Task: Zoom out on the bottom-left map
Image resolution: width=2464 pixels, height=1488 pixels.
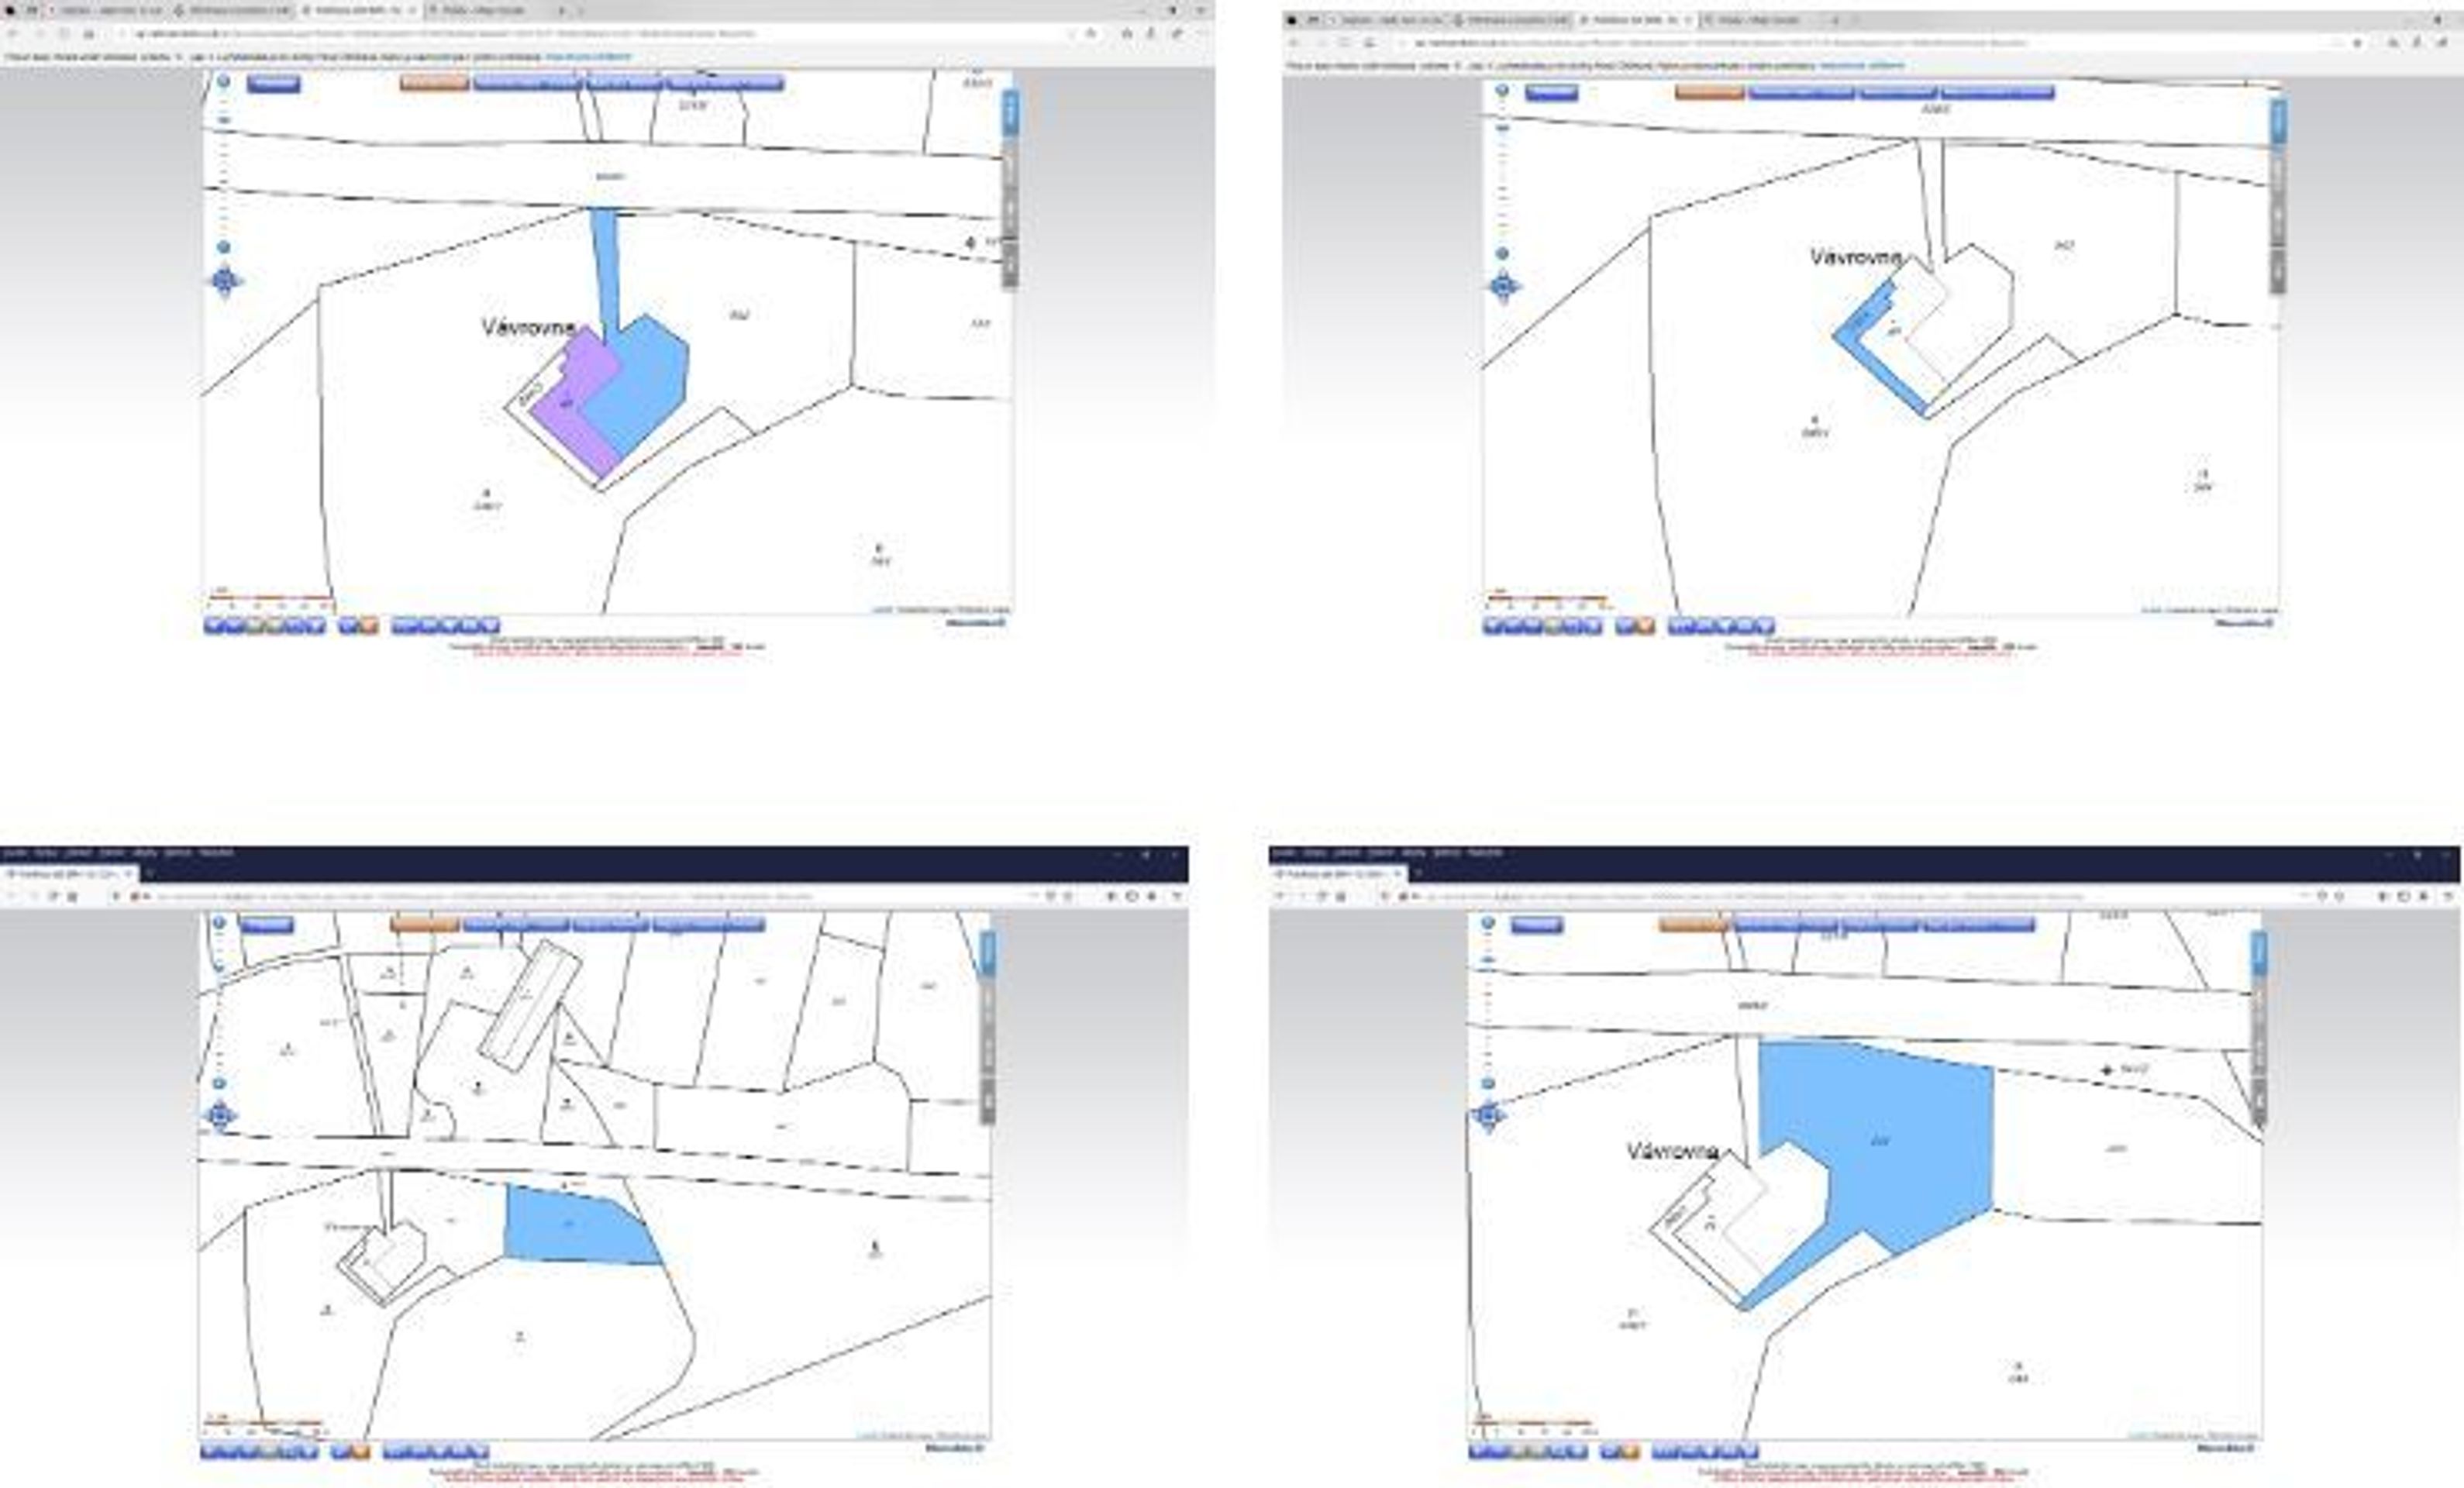Action: 219,1083
